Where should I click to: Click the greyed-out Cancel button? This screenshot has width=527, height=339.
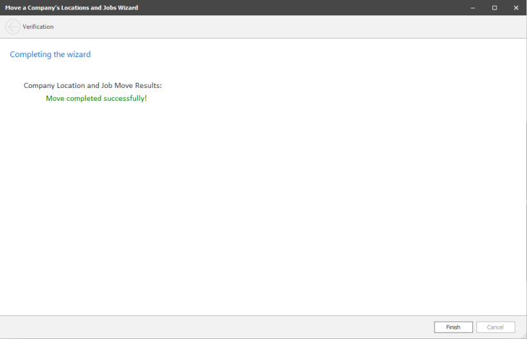click(x=495, y=327)
